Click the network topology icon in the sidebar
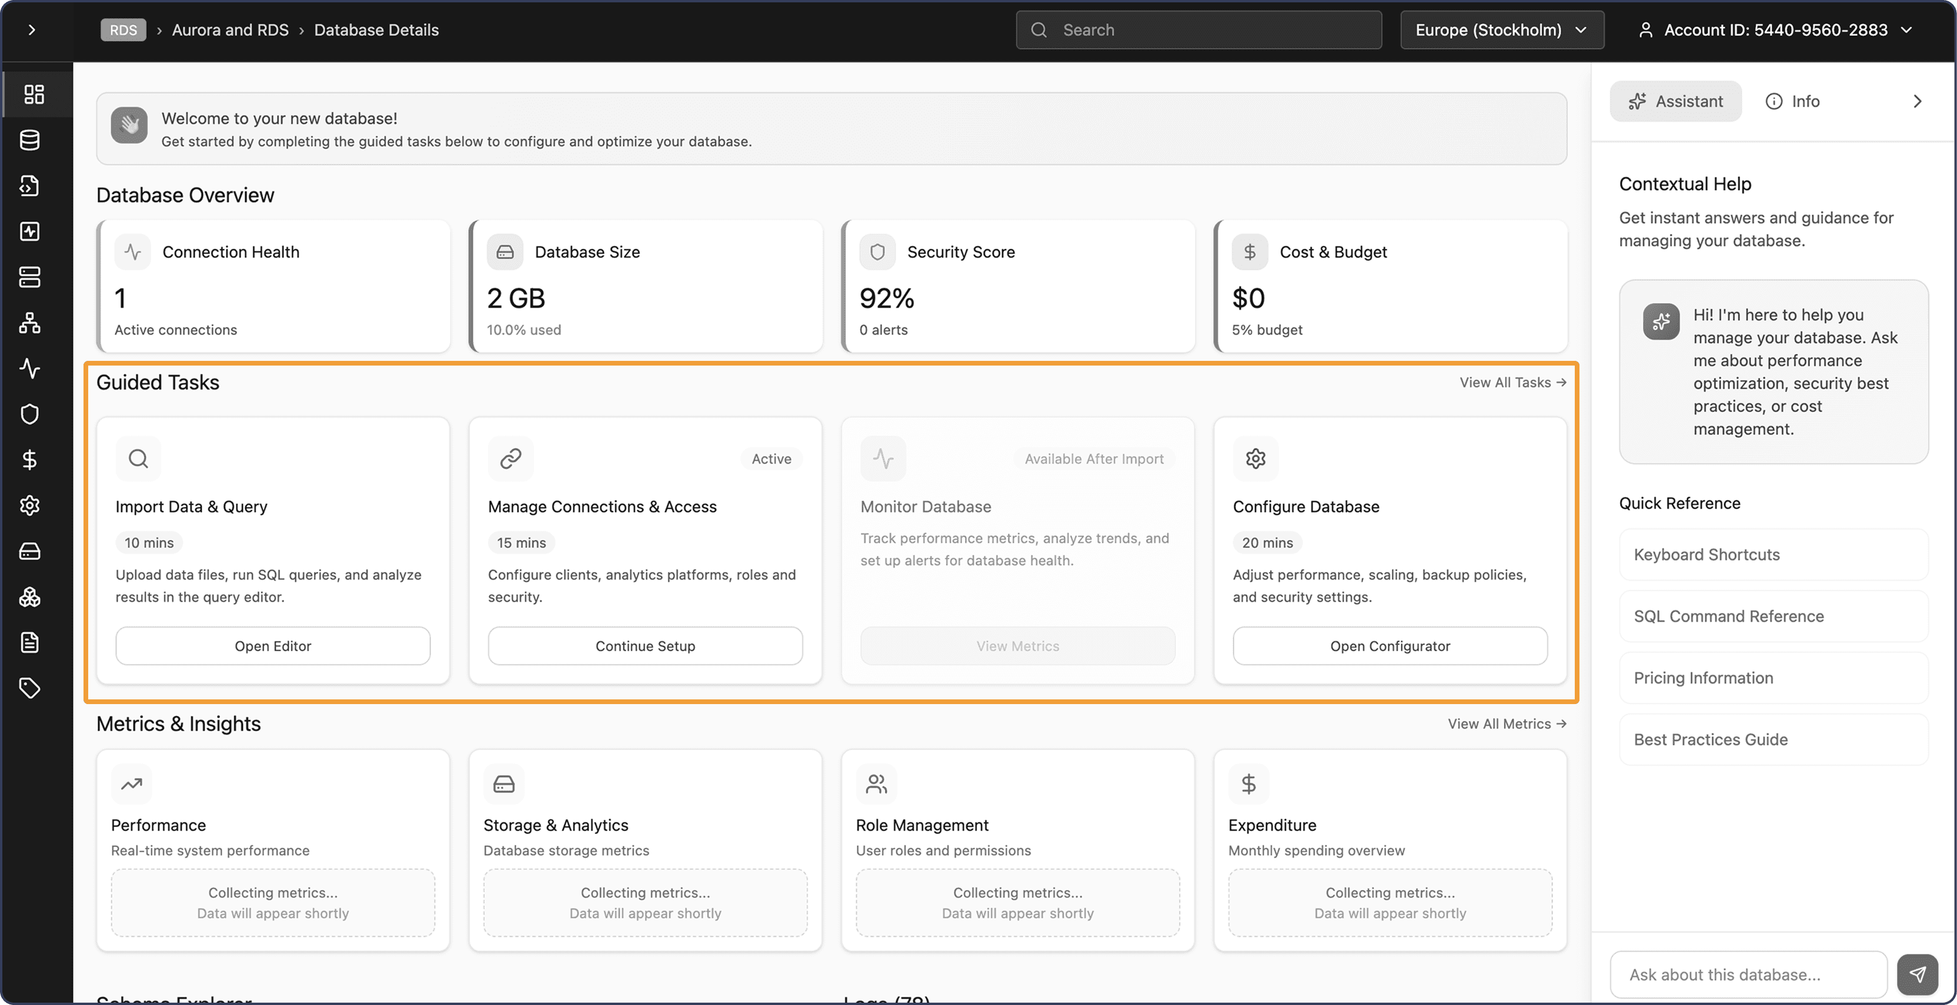This screenshot has height=1005, width=1957. pos(29,323)
